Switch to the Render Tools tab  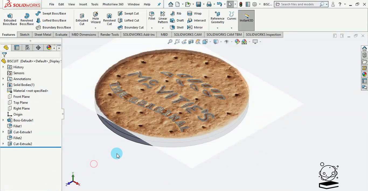[110, 34]
